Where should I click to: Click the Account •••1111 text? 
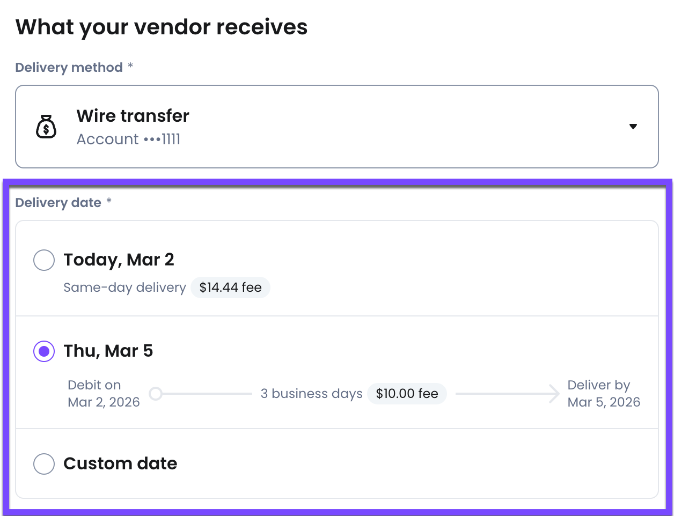point(129,139)
